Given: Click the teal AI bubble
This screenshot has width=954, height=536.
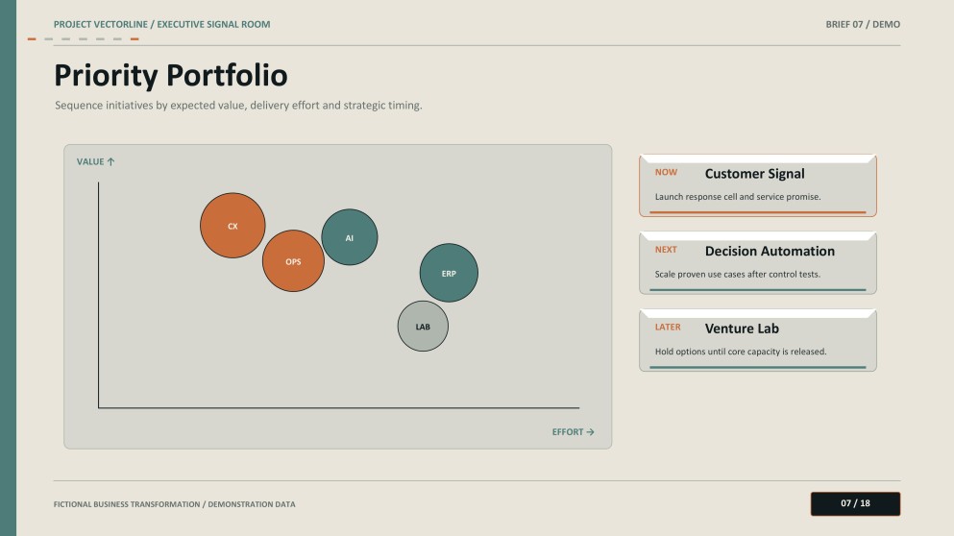Looking at the screenshot, I should point(350,237).
